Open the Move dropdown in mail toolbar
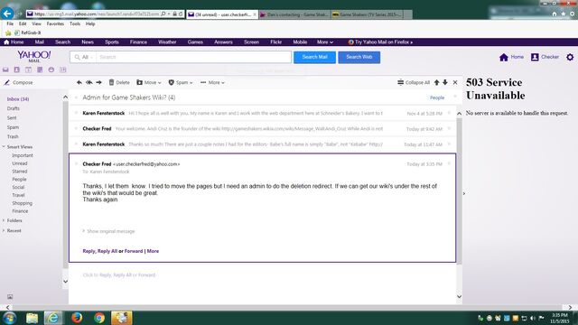Viewport: 578px width, 325px height. tap(149, 82)
